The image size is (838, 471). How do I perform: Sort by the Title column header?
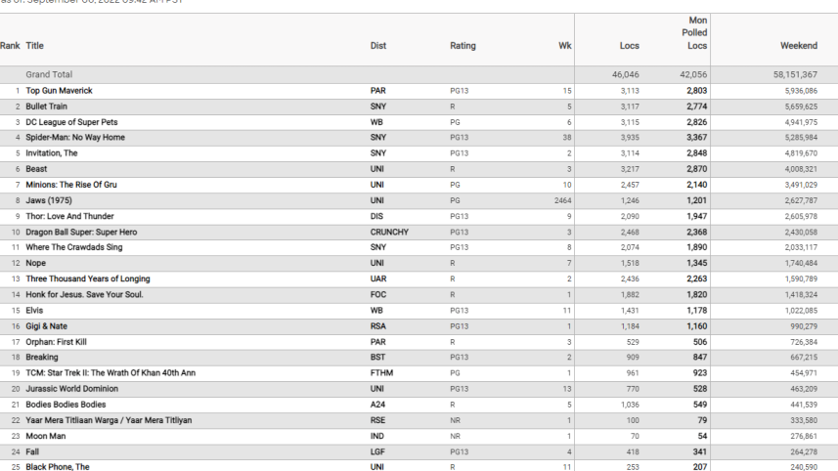coord(35,46)
